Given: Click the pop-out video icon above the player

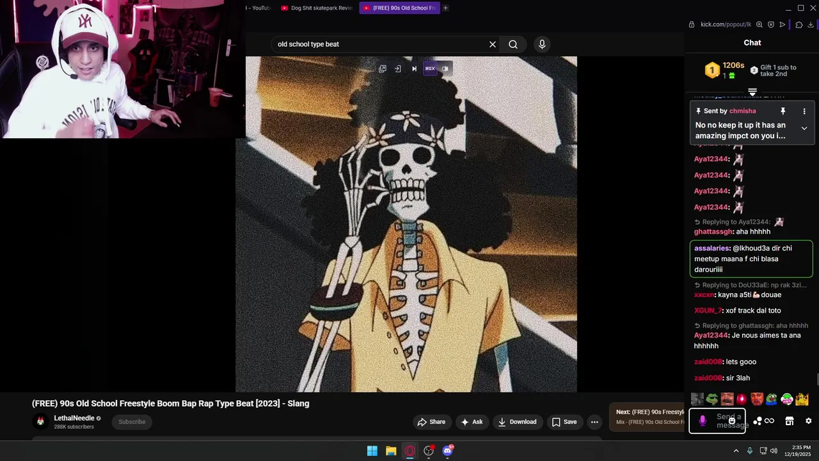Looking at the screenshot, I should [x=383, y=69].
